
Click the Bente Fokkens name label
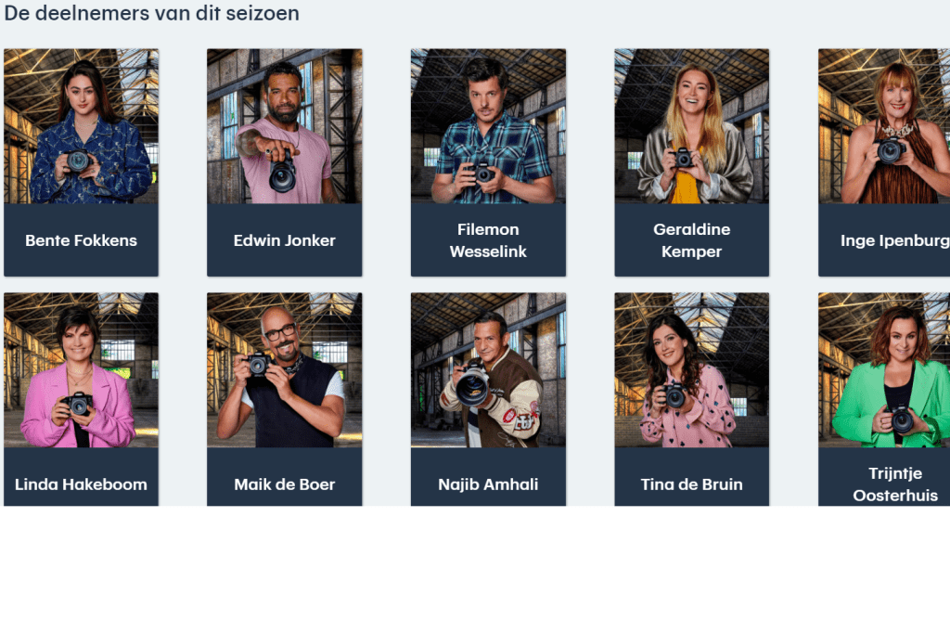tap(82, 240)
